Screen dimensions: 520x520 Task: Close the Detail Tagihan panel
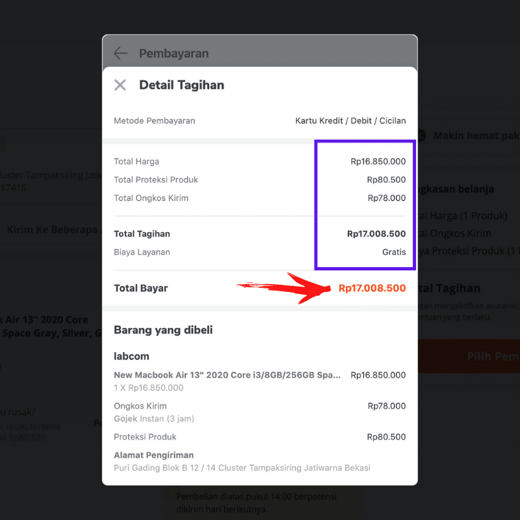click(120, 85)
